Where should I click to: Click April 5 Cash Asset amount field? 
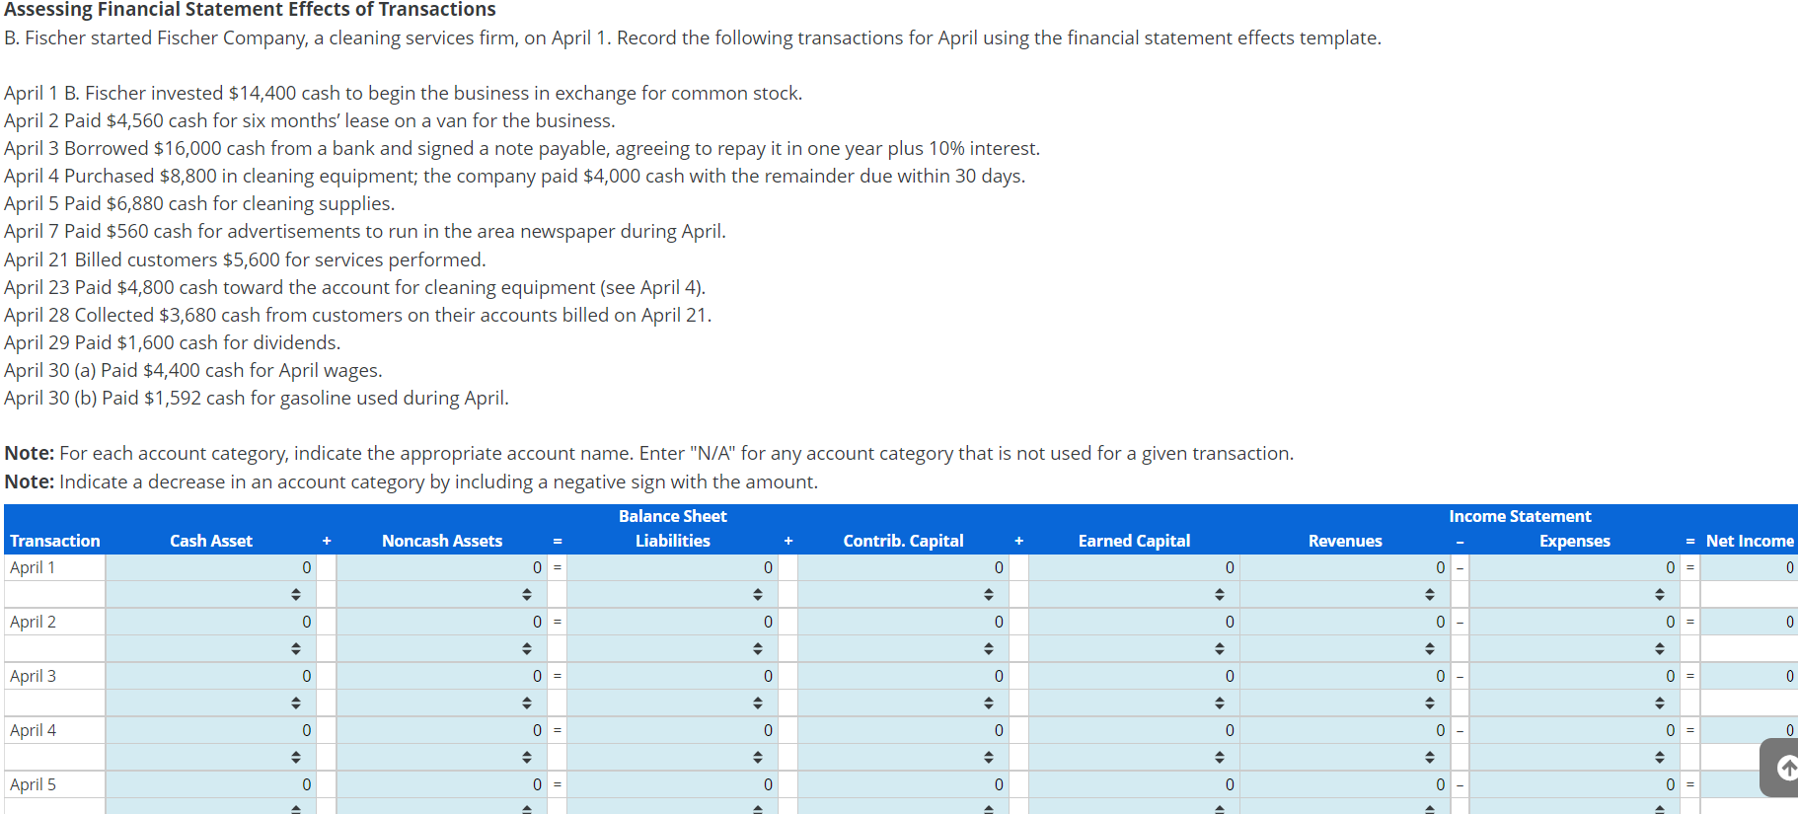tap(210, 784)
